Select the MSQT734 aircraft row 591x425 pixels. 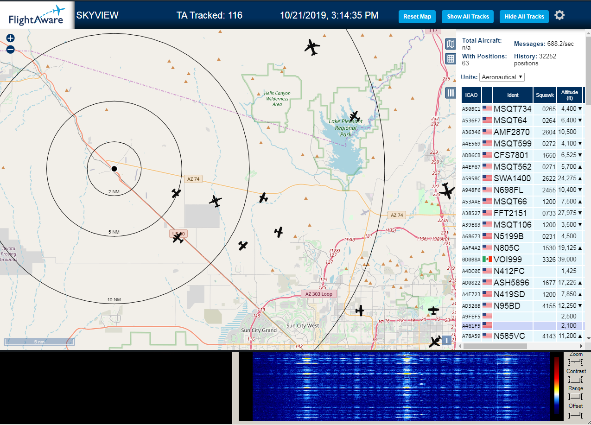click(x=523, y=109)
